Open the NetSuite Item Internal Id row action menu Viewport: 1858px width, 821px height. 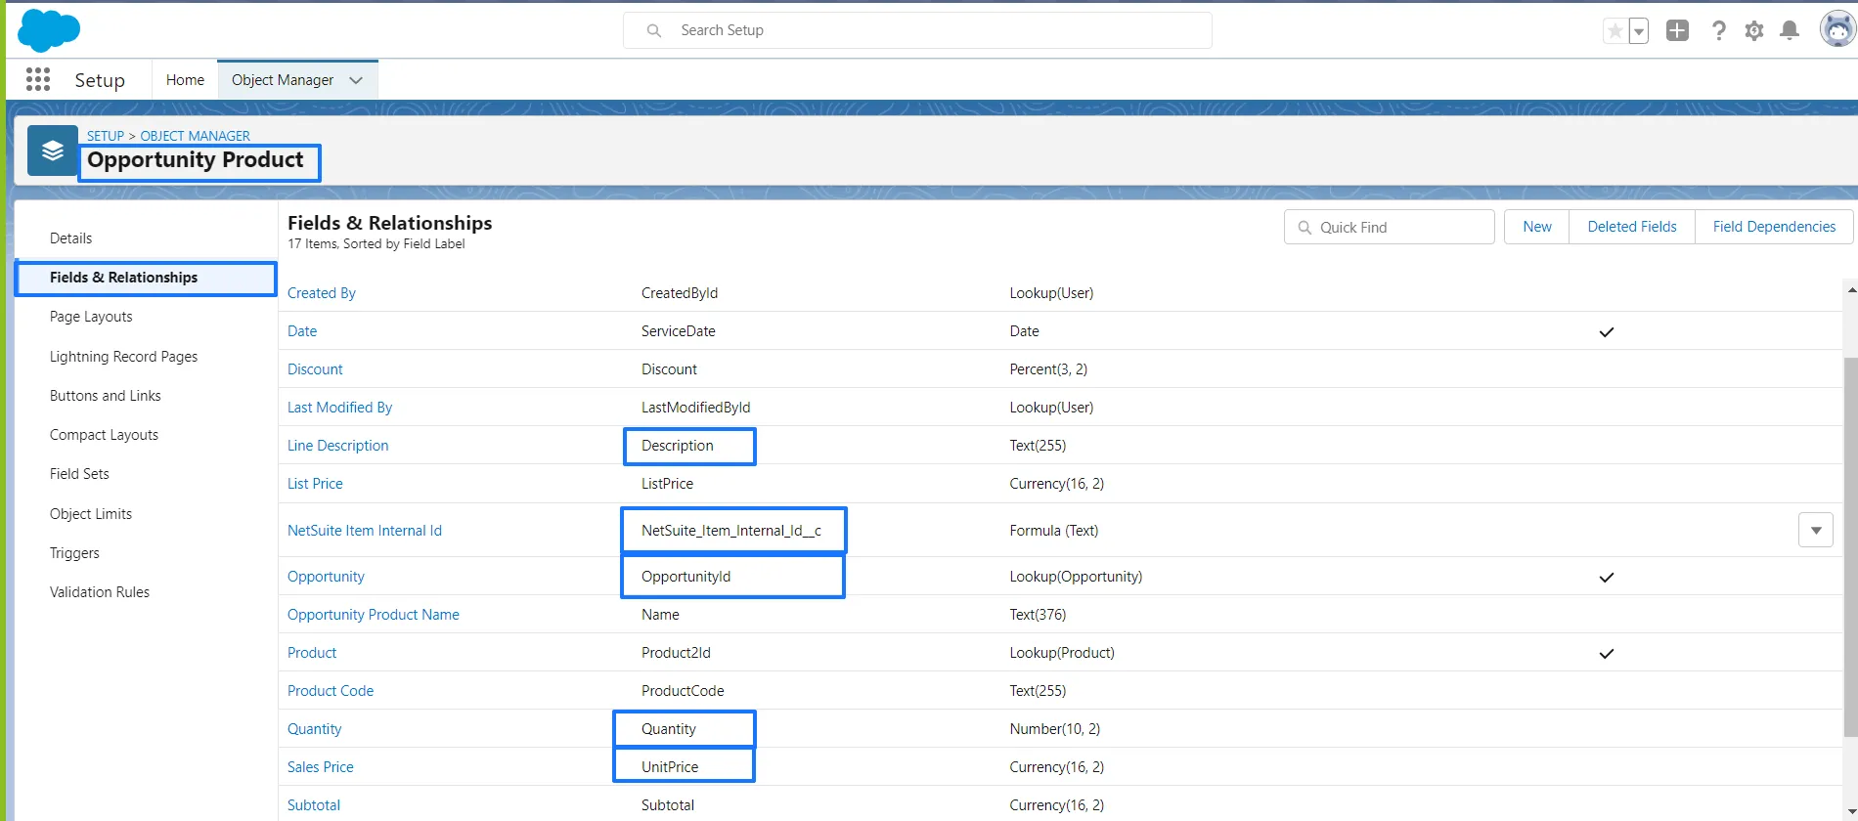[x=1816, y=530]
